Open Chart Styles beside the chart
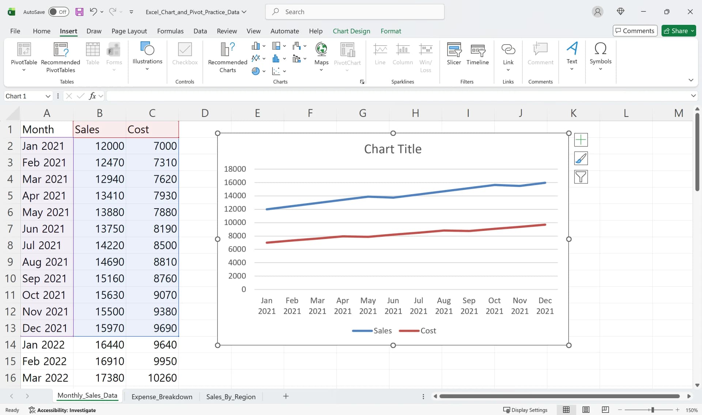 pyautogui.click(x=581, y=159)
